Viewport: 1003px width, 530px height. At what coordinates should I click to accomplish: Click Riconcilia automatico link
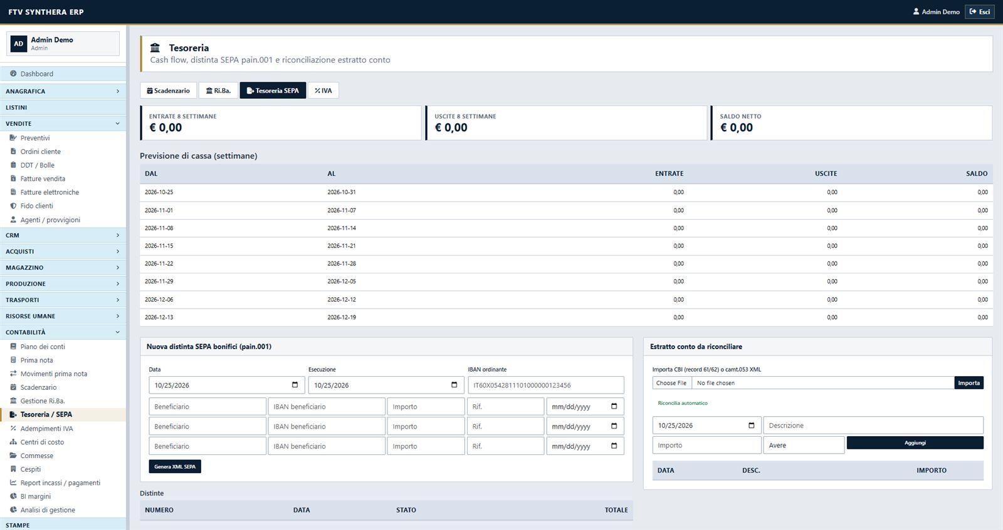point(683,403)
